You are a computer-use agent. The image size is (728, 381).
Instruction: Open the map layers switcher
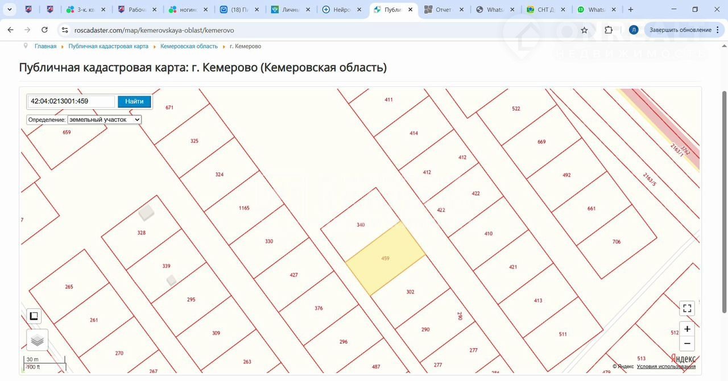tap(37, 340)
